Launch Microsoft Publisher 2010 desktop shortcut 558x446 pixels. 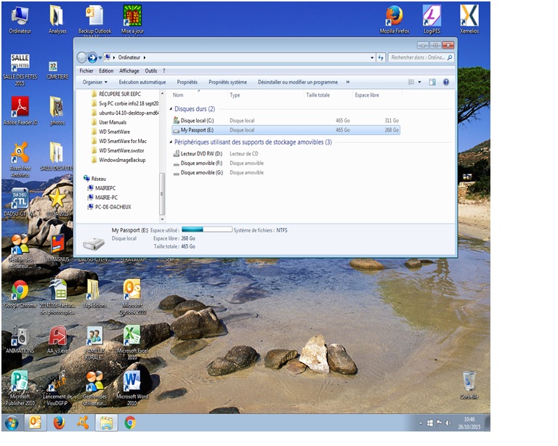tap(20, 389)
